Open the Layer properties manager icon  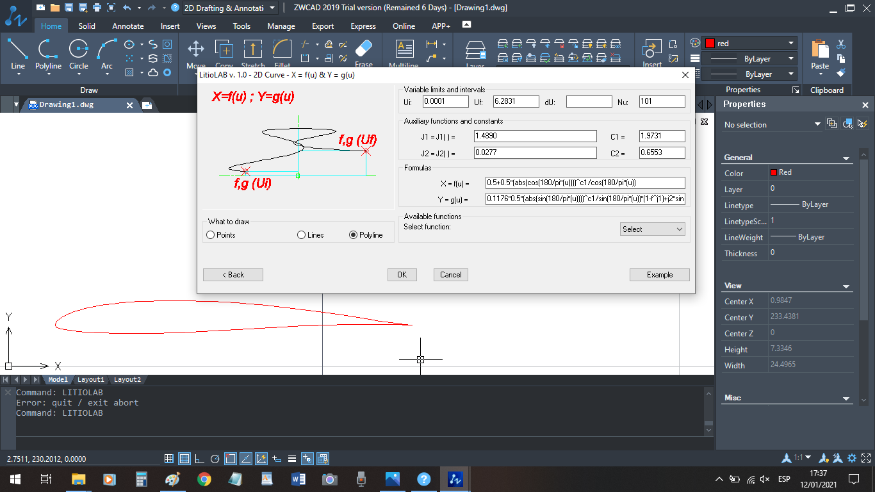point(475,49)
